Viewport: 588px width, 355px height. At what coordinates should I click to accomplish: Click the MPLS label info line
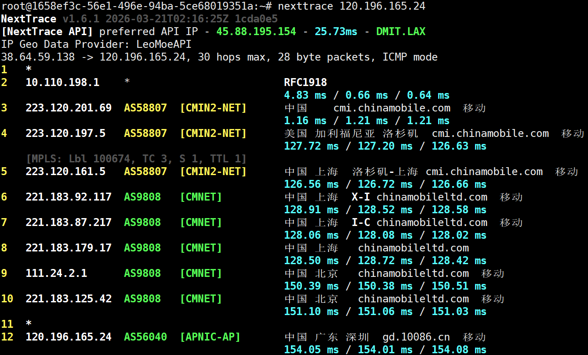(136, 159)
